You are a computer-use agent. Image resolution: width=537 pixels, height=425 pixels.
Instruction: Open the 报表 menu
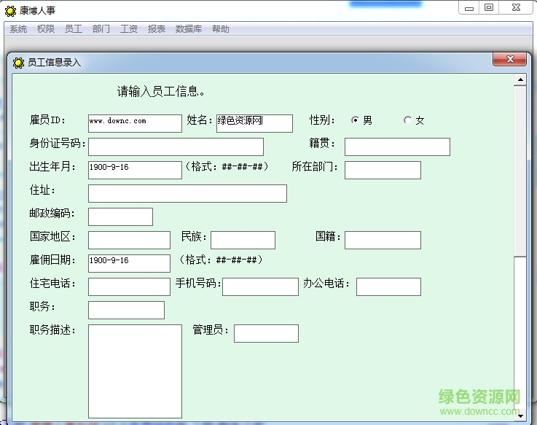coord(157,29)
